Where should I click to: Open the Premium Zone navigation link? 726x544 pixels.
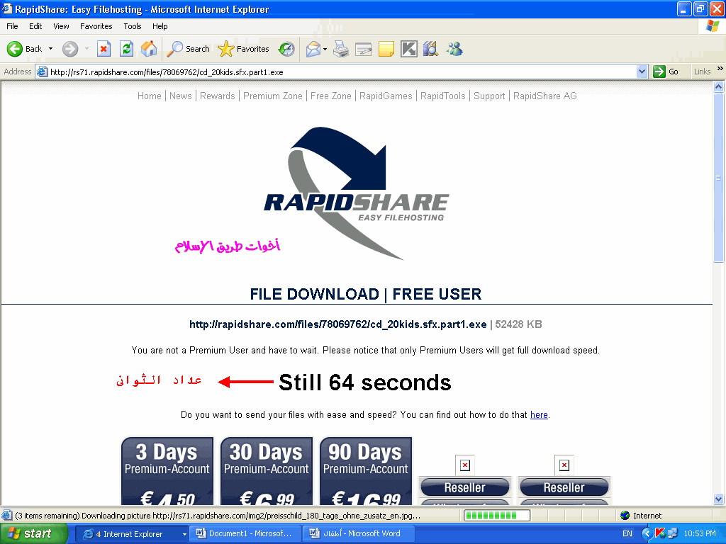coord(272,96)
